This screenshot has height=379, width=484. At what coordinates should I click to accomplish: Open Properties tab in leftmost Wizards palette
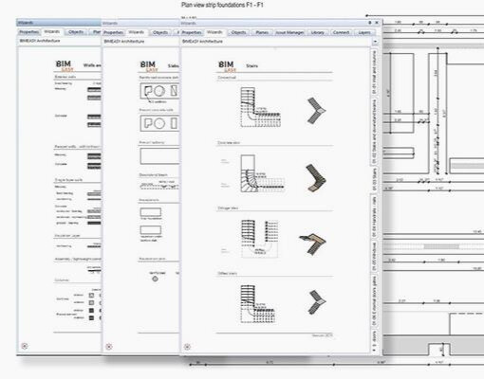tap(28, 32)
